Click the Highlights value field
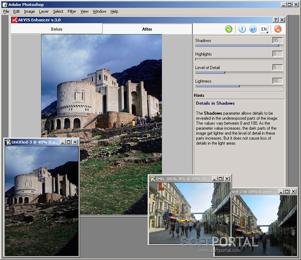The height and width of the screenshot is (260, 301). [x=277, y=54]
